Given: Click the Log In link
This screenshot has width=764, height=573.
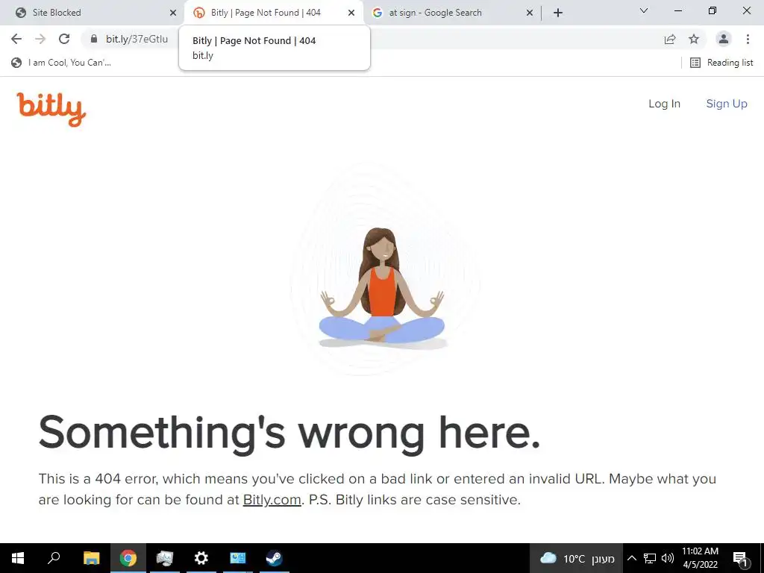Looking at the screenshot, I should [x=664, y=104].
